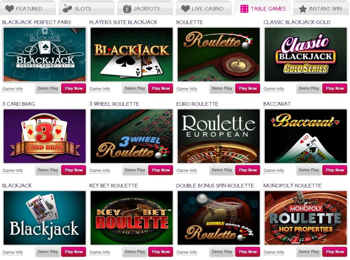Open the Classic Blackjack Gold Series thumbnail
The height and width of the screenshot is (260, 350).
(x=306, y=55)
